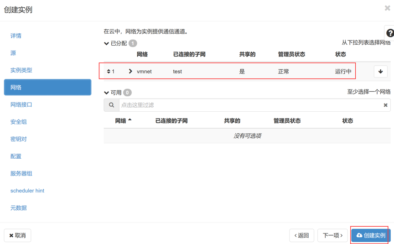Reorder vmnet using the up-down handle
The height and width of the screenshot is (244, 394).
click(x=109, y=71)
